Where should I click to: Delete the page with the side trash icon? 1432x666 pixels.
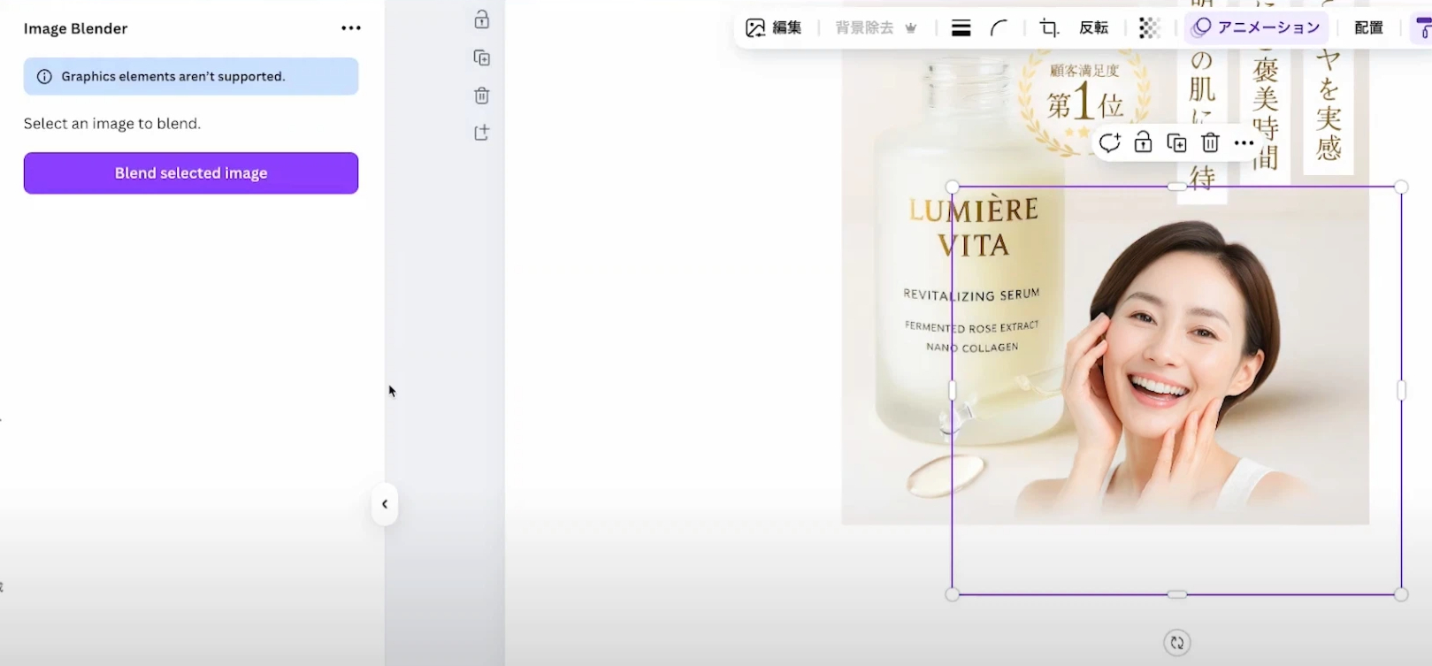482,96
